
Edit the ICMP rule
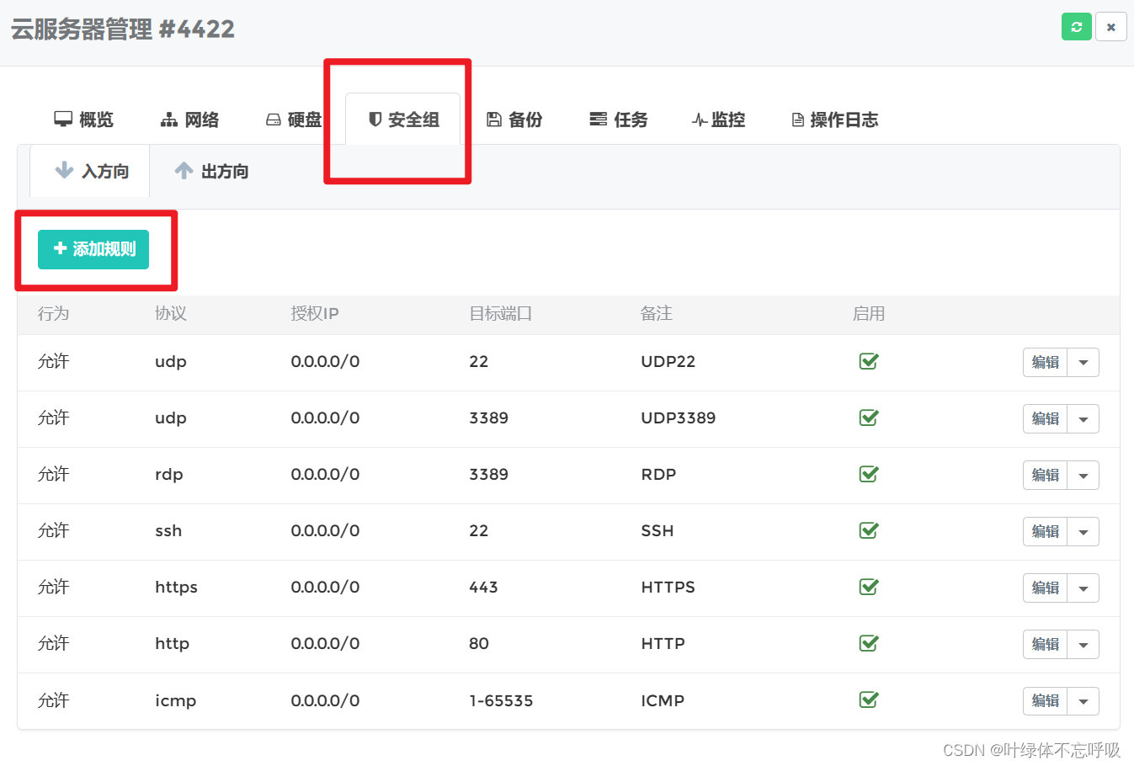(x=1046, y=700)
